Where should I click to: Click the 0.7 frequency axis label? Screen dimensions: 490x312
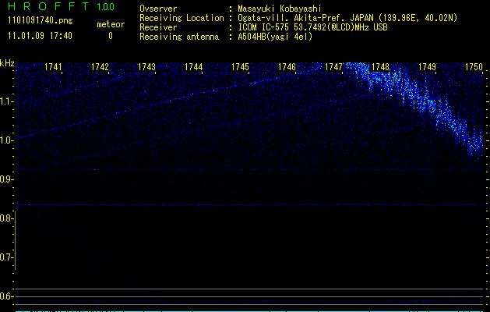[5, 257]
